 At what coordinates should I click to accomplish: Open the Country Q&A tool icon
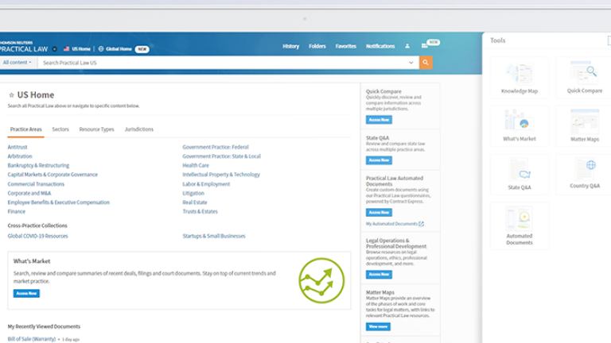(585, 168)
